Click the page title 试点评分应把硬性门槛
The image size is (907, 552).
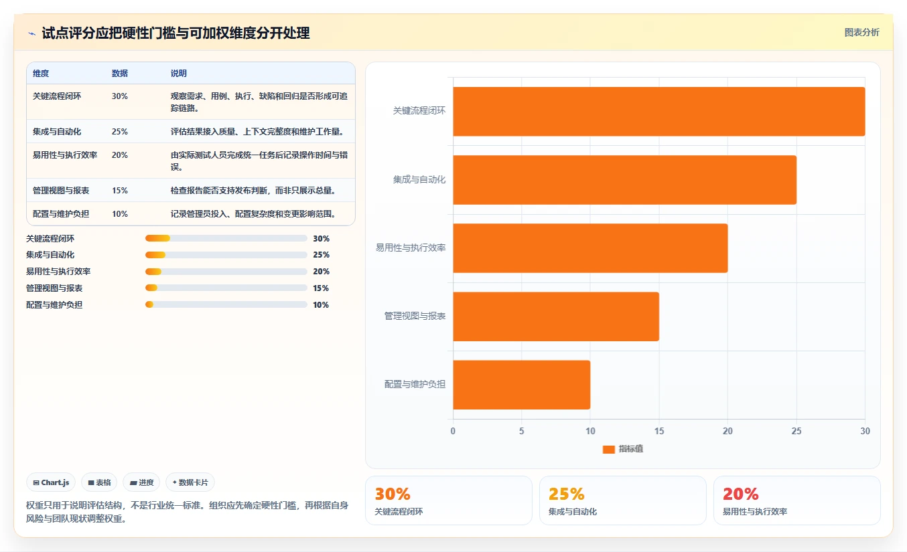pyautogui.click(x=176, y=33)
